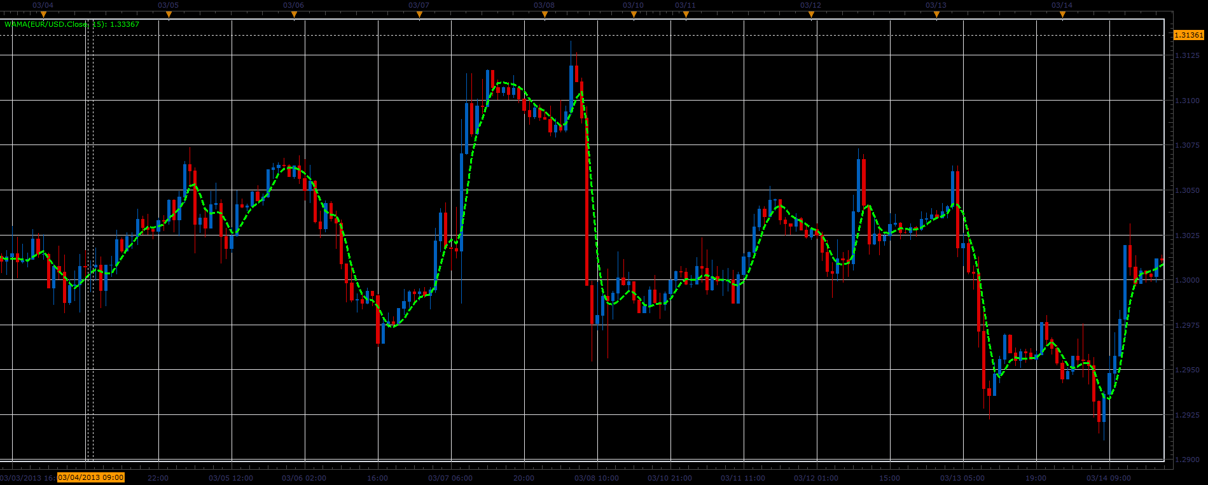This screenshot has width=1208, height=485.
Task: Click the 19:00 time axis label
Action: (1036, 478)
